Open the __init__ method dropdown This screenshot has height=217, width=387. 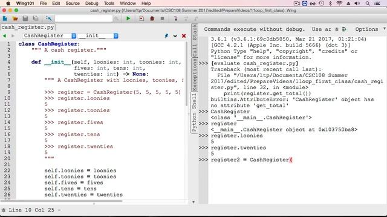coord(98,36)
